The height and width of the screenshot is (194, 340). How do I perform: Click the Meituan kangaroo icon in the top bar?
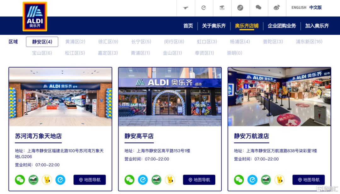coord(185,8)
